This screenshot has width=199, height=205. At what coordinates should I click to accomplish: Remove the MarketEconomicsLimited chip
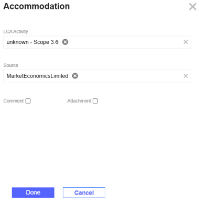click(75, 76)
